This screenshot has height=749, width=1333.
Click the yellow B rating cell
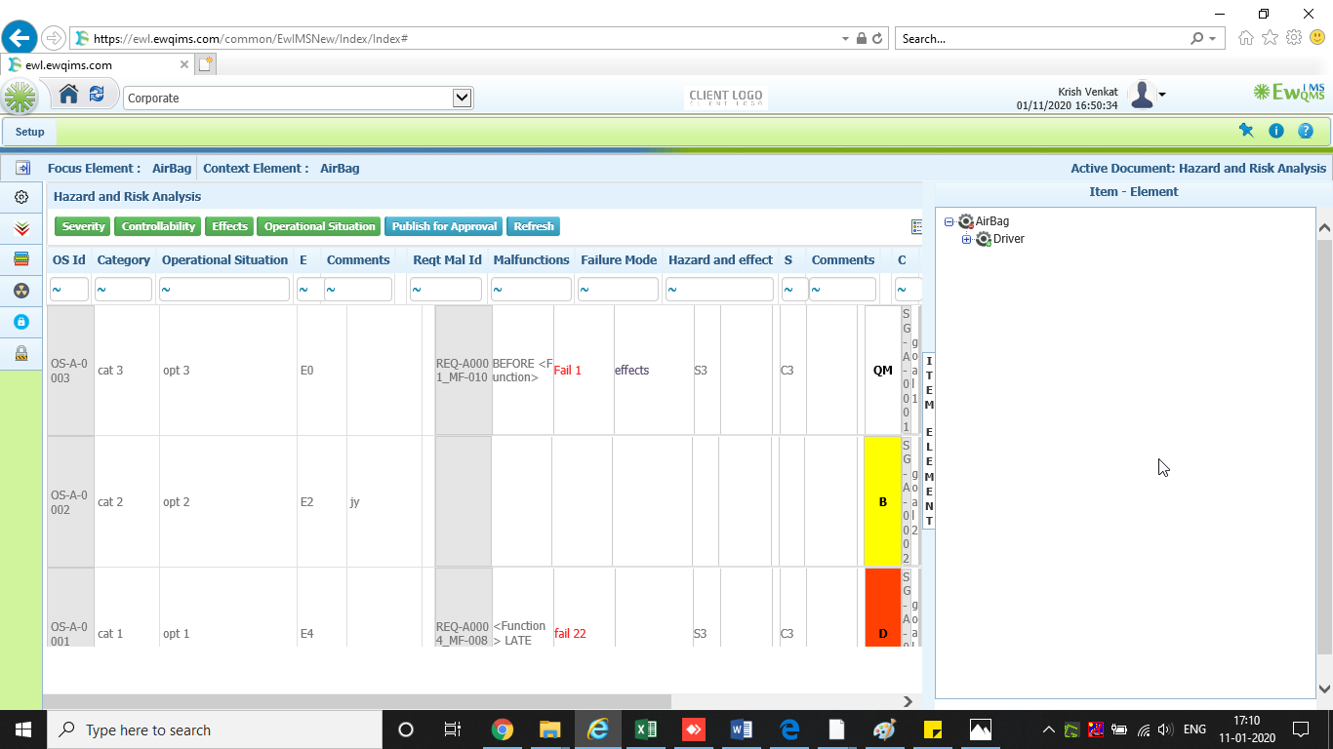[882, 501]
